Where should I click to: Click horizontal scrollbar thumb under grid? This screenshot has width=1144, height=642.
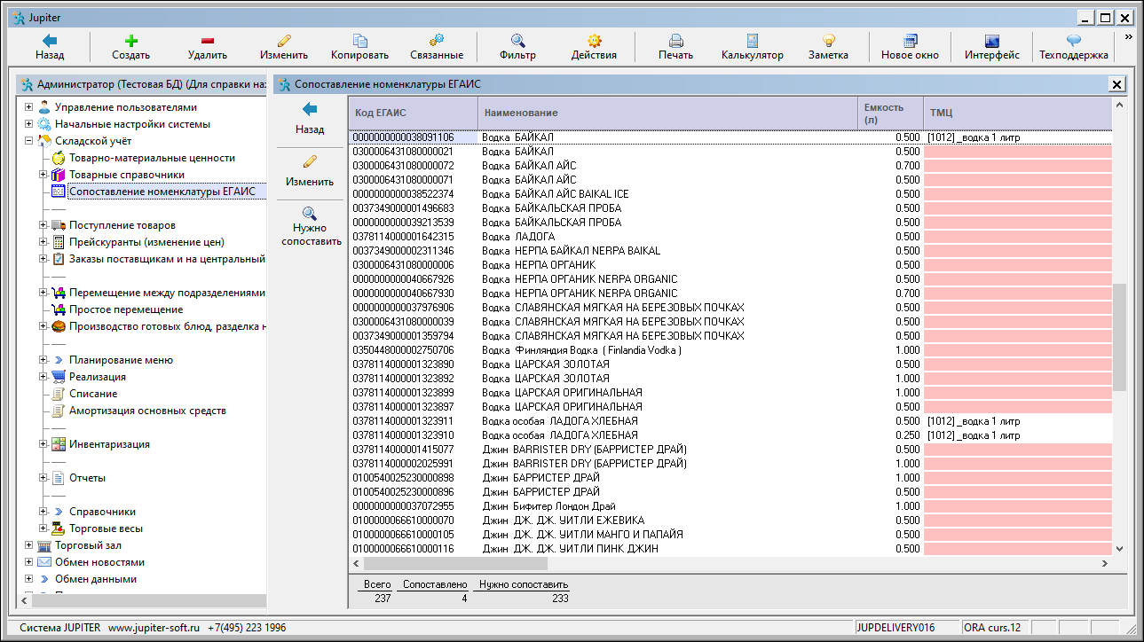tap(455, 563)
